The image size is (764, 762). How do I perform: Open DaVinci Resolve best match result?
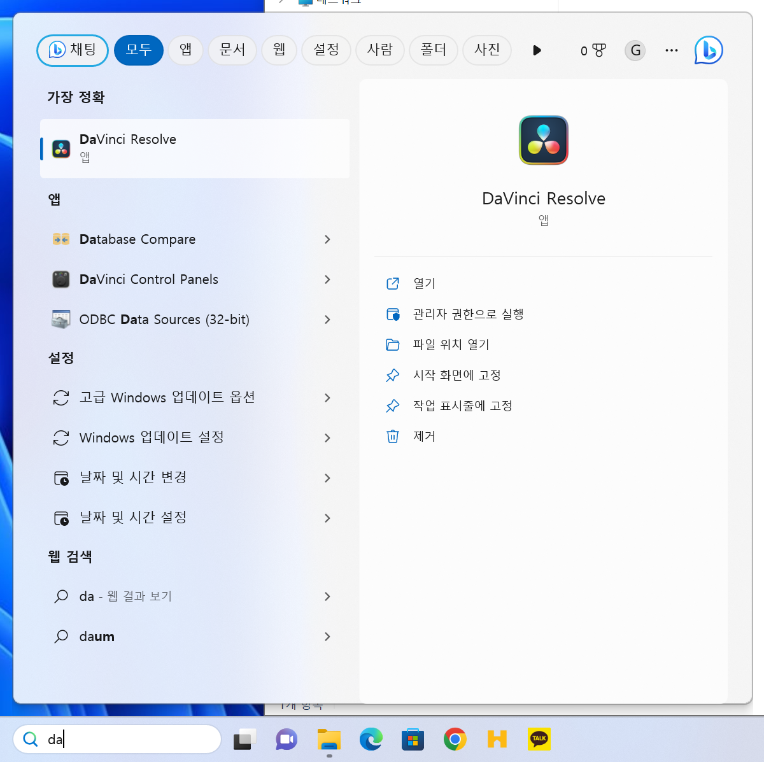[195, 148]
